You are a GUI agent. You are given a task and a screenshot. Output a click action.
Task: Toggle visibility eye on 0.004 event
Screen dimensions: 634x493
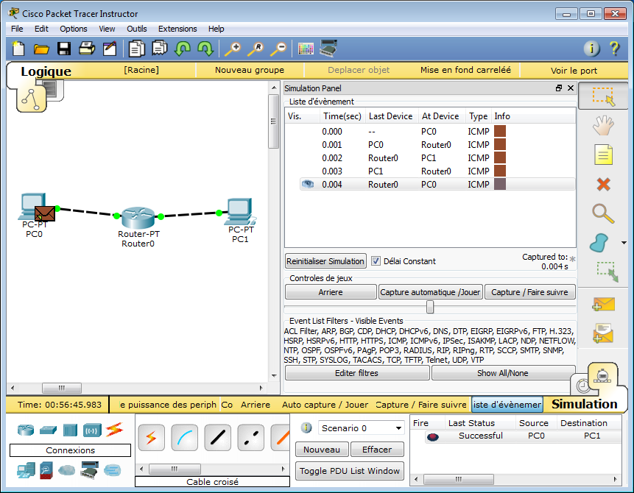click(307, 184)
